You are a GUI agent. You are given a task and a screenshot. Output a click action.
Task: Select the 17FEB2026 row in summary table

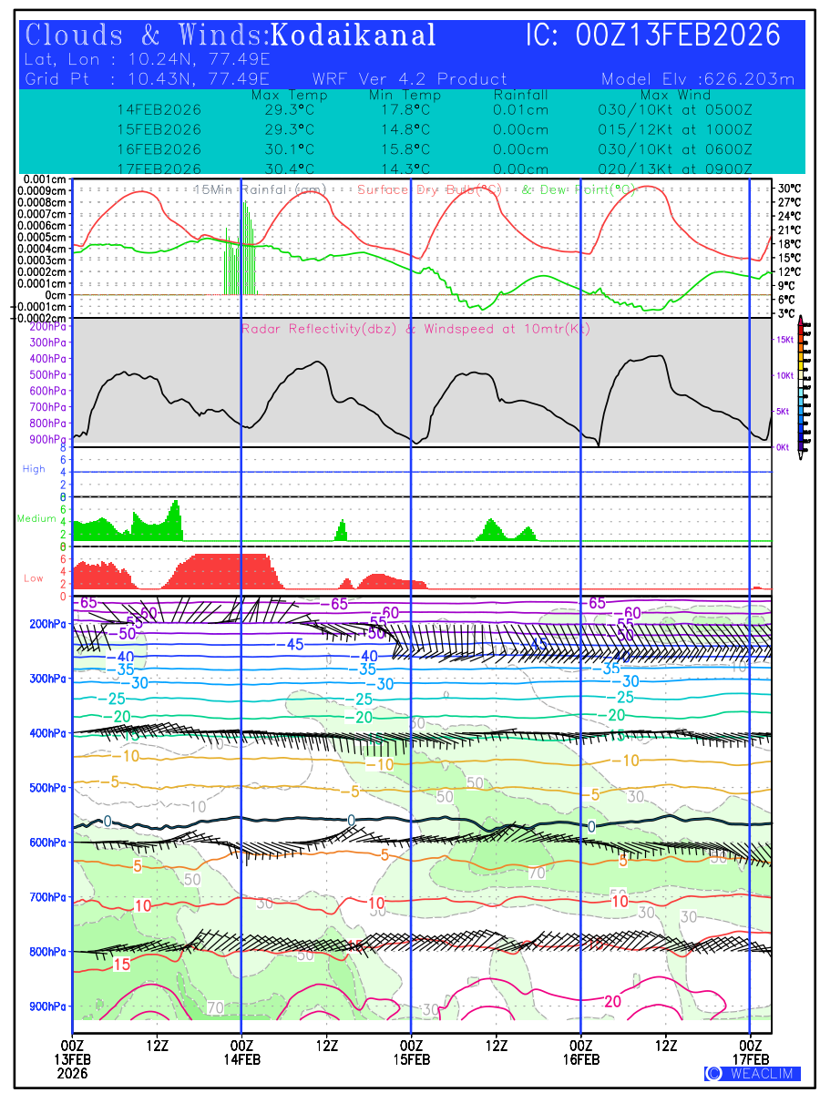tap(159, 169)
